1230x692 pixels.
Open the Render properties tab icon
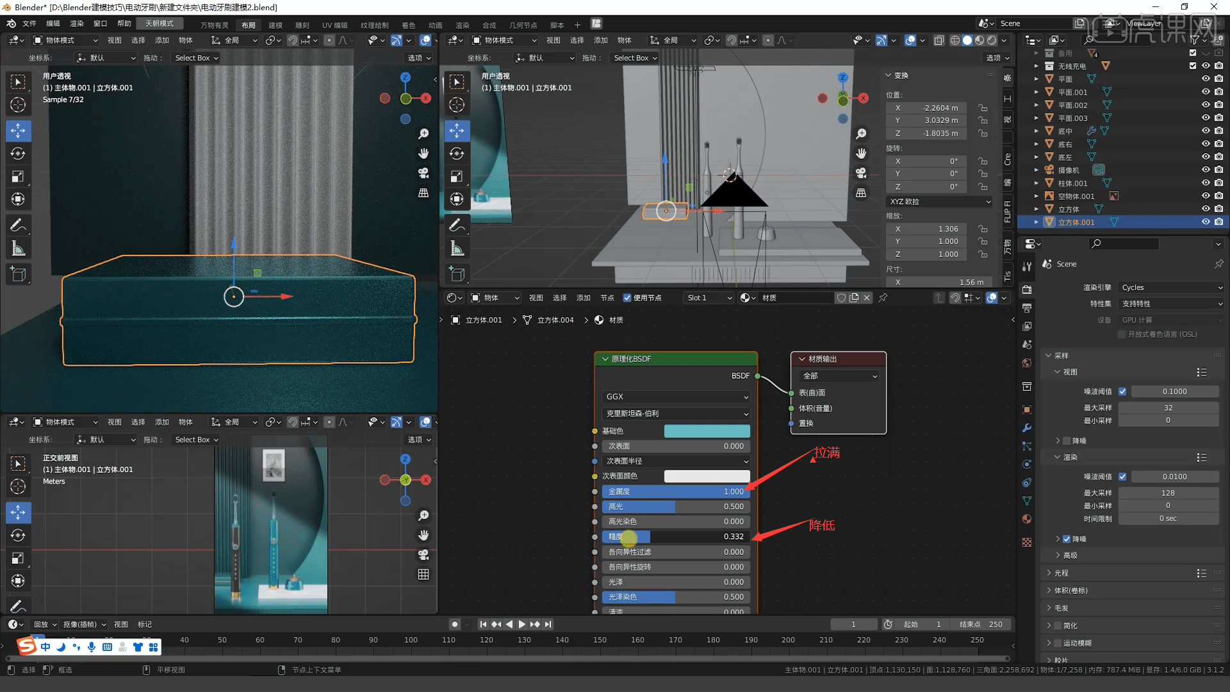pos(1027,289)
